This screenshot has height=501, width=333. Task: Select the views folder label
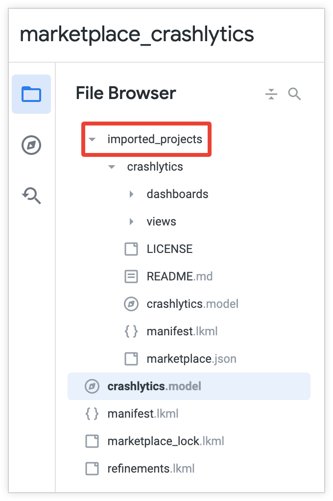[x=161, y=222]
